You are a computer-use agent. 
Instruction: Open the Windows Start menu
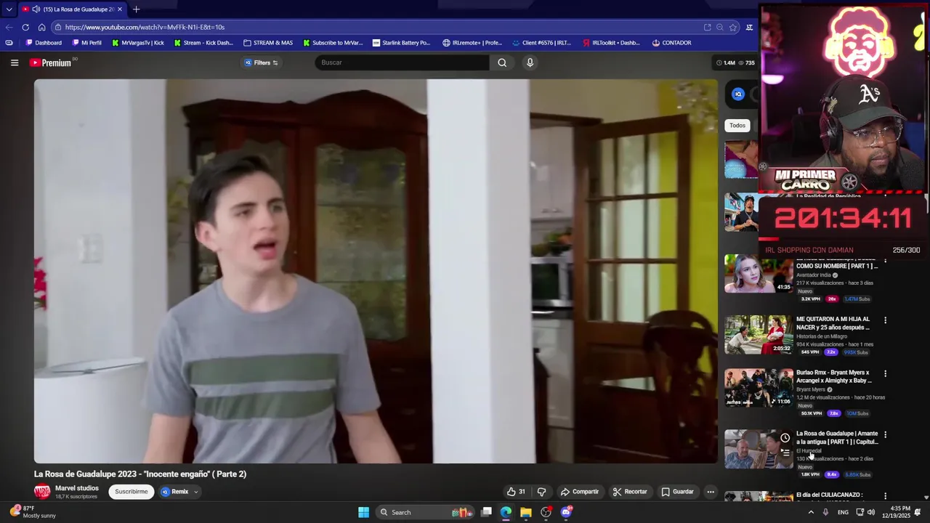point(363,512)
